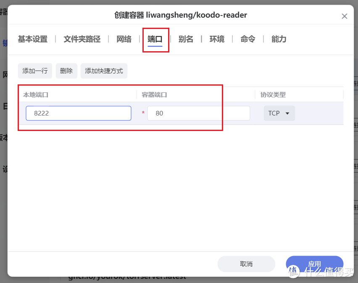
Task: Select the 能力 tab
Action: click(x=278, y=39)
